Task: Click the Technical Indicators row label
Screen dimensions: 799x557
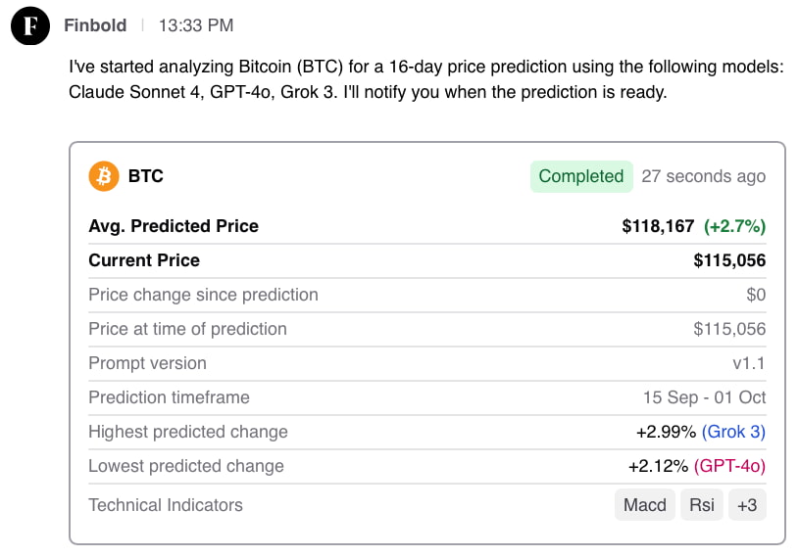Action: click(166, 505)
